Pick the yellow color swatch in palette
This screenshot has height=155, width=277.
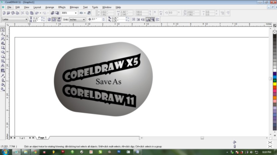point(275,84)
